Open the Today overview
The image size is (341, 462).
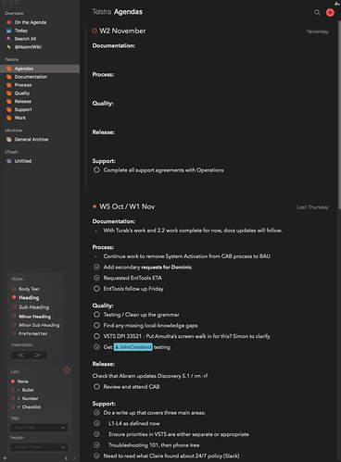(x=21, y=31)
